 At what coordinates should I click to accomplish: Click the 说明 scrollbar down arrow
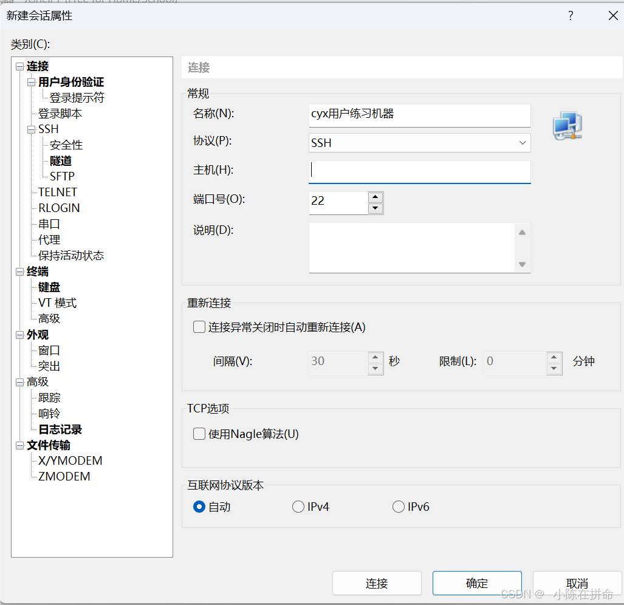point(523,264)
